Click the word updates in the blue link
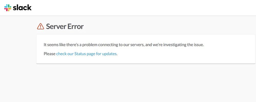This screenshot has width=256, height=102. pyautogui.click(x=109, y=54)
